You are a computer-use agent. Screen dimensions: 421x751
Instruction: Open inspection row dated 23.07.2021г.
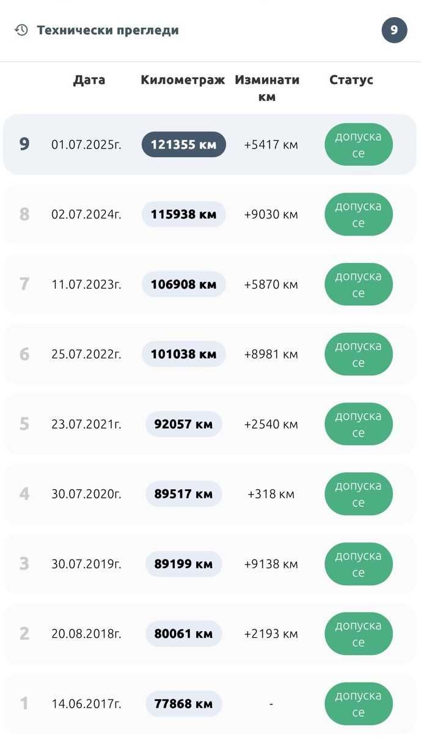pos(210,424)
